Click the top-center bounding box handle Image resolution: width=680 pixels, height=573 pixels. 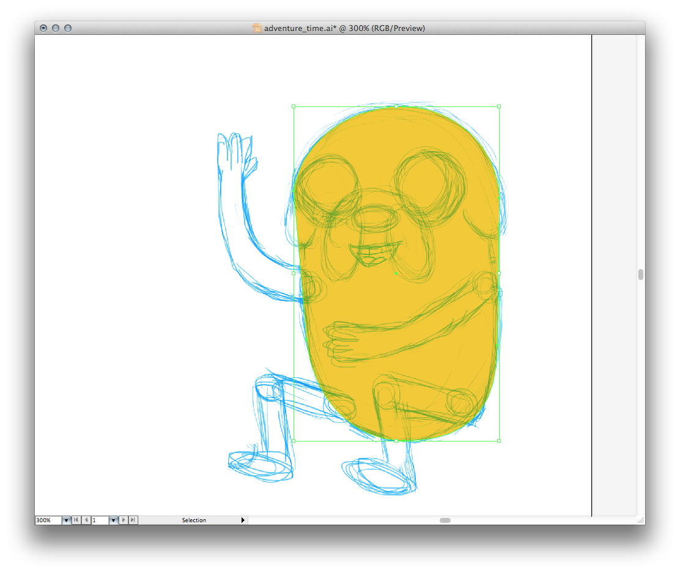click(x=396, y=106)
